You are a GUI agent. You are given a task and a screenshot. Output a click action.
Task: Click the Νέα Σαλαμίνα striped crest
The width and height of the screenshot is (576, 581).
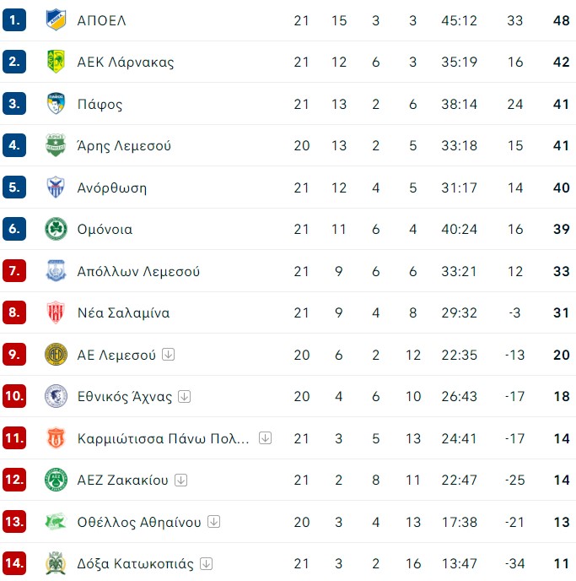(x=56, y=312)
